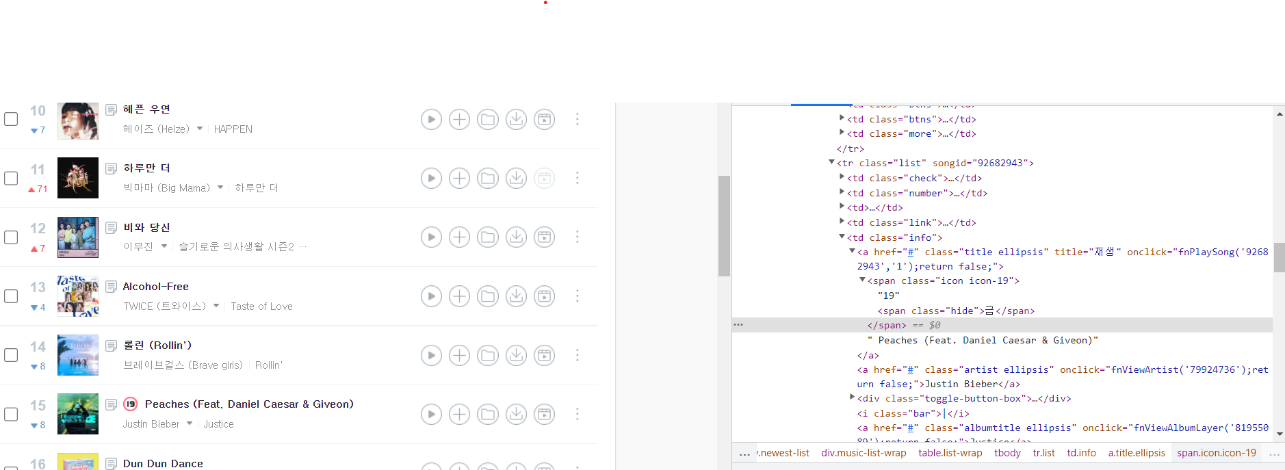View lyrics for Alcohol-Free

point(112,286)
